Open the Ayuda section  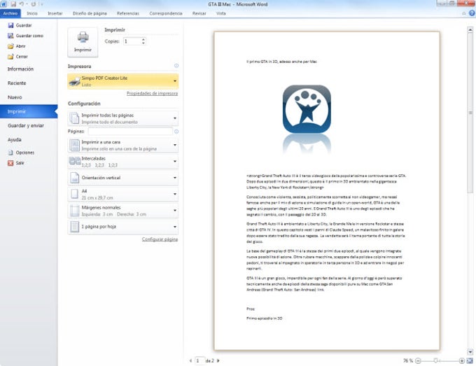(x=29, y=139)
